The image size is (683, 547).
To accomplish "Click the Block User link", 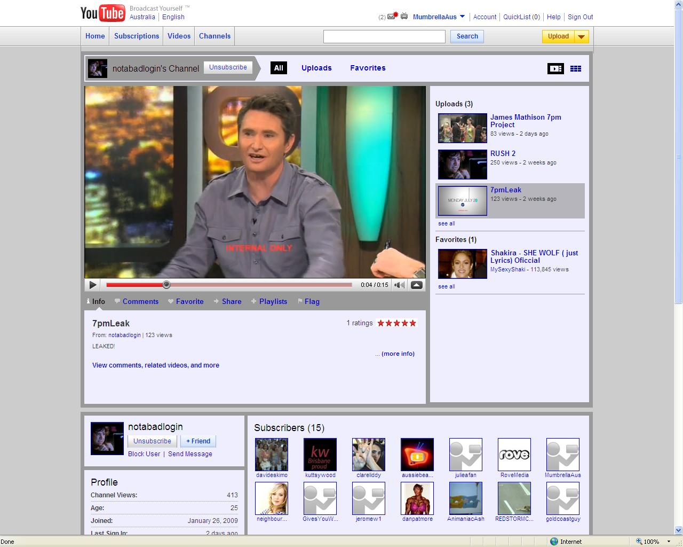I will tap(144, 454).
